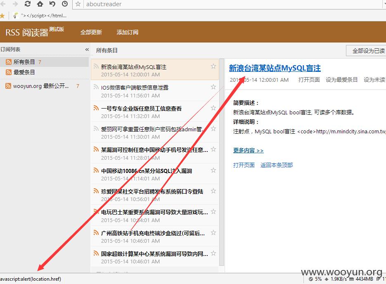Open entry IOS微信客户端敏感信息泄露
386x284 pixels.
click(x=155, y=91)
